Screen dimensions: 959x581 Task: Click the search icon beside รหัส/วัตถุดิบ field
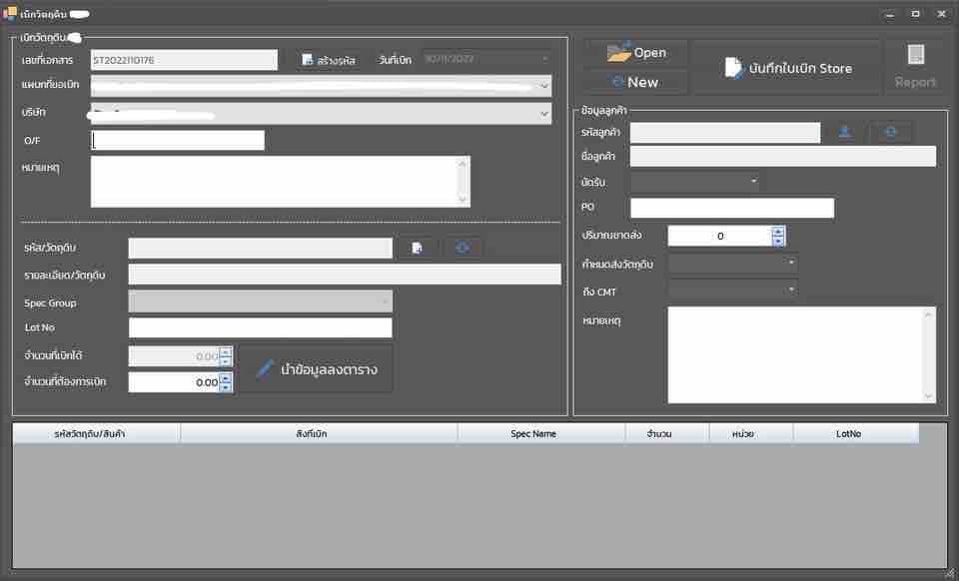point(418,248)
